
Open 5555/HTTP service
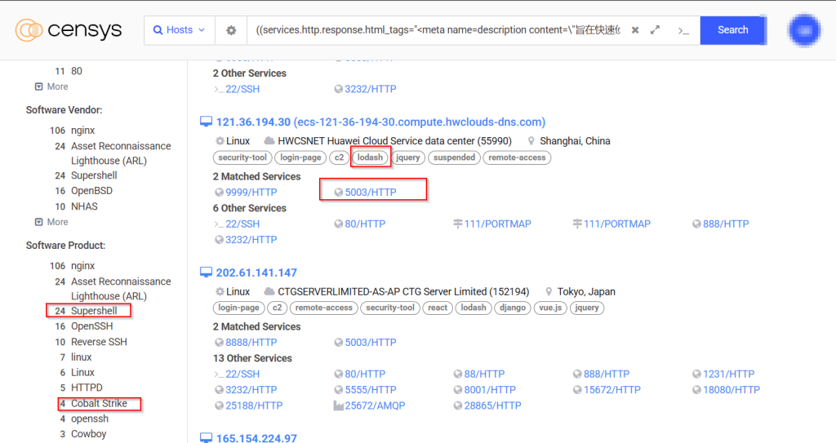371,390
